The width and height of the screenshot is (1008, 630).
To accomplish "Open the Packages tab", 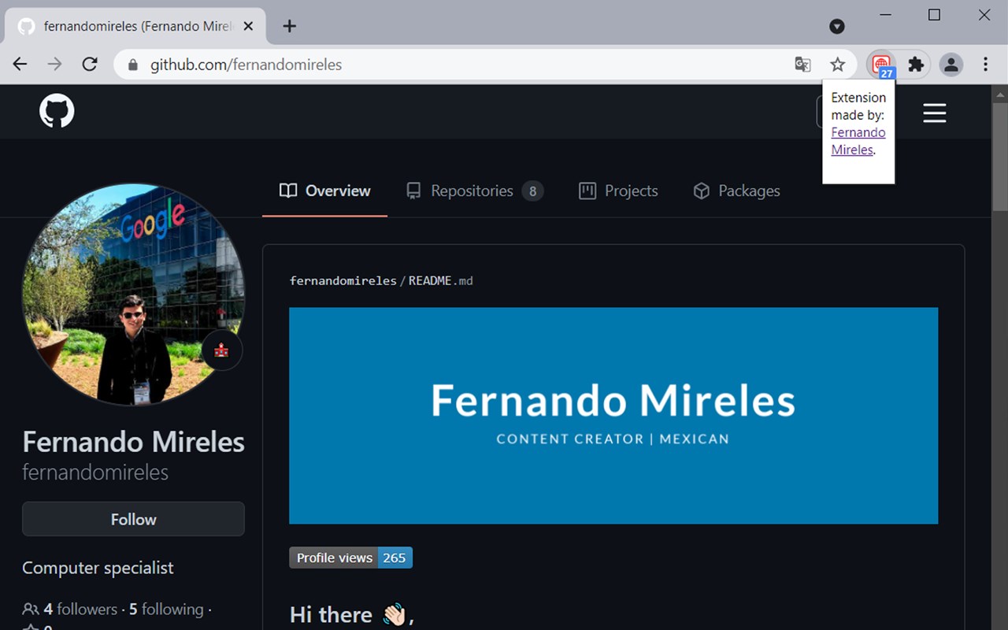I will coord(736,191).
